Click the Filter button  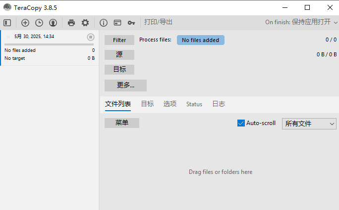point(119,40)
